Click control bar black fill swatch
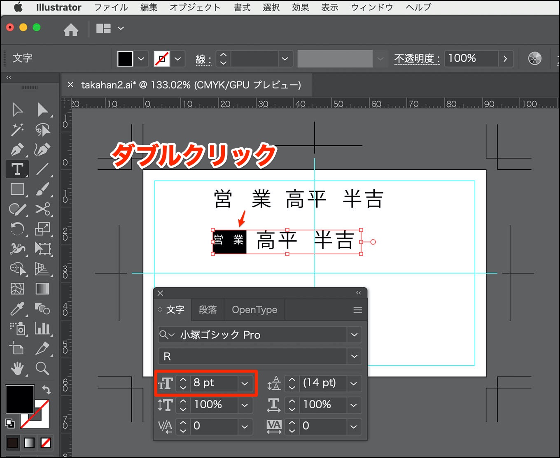560x458 pixels. pos(125,59)
